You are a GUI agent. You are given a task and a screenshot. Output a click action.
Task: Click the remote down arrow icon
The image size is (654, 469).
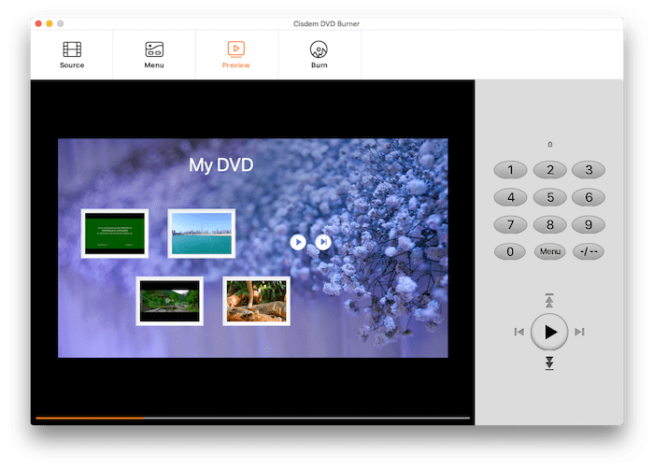pyautogui.click(x=549, y=363)
